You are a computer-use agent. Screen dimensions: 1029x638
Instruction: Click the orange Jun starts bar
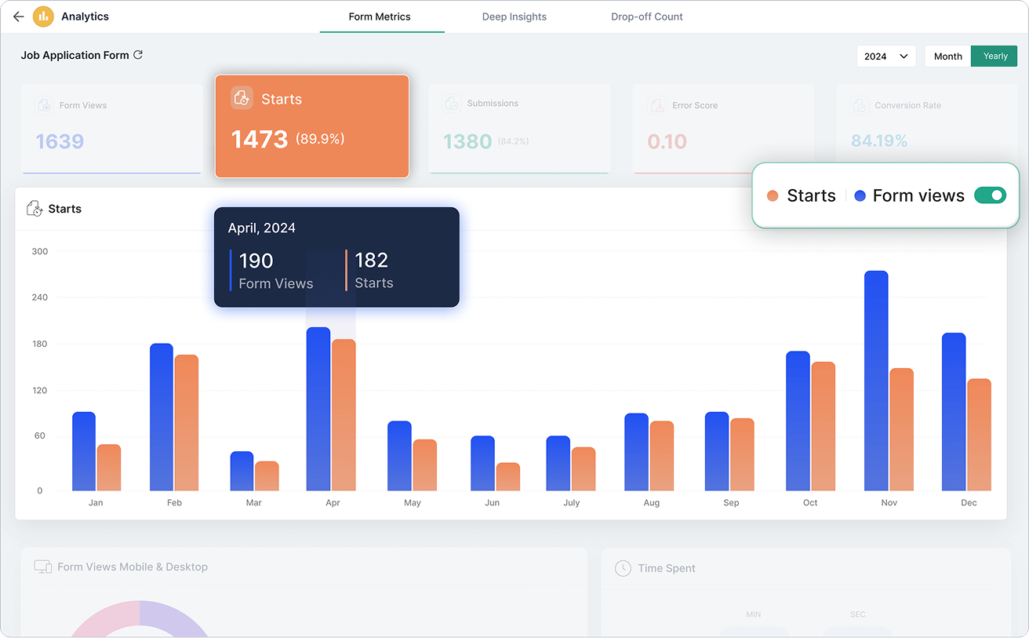pos(508,476)
